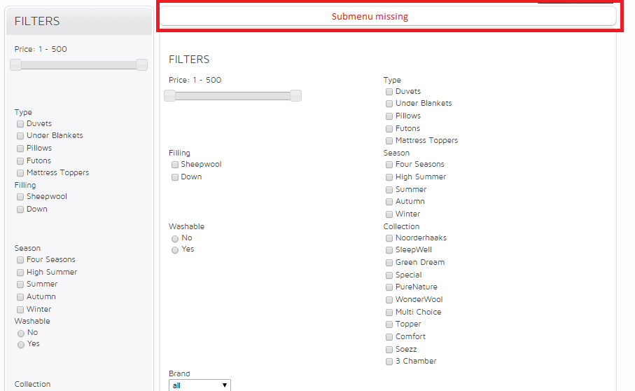This screenshot has height=391, width=635.
Task: Check Down in the main panel Filling
Action: click(175, 177)
